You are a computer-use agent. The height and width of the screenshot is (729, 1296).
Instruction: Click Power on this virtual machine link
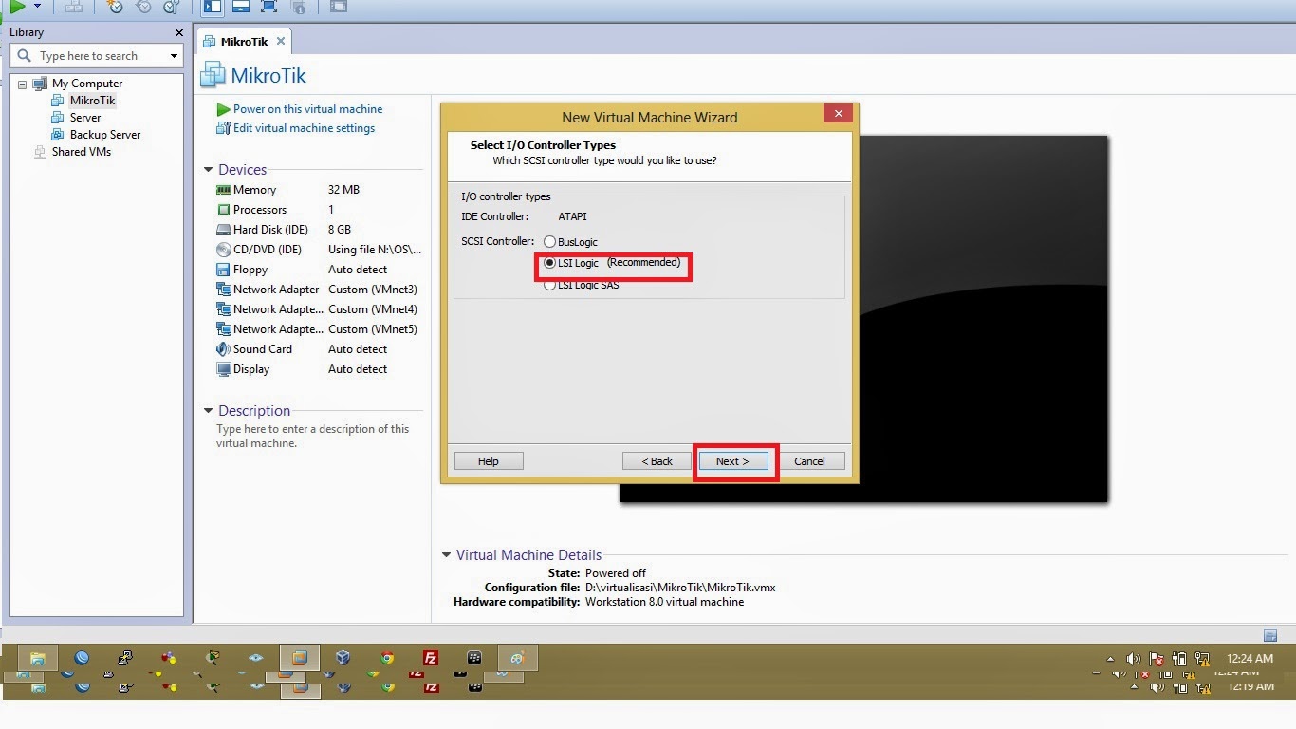coord(307,109)
